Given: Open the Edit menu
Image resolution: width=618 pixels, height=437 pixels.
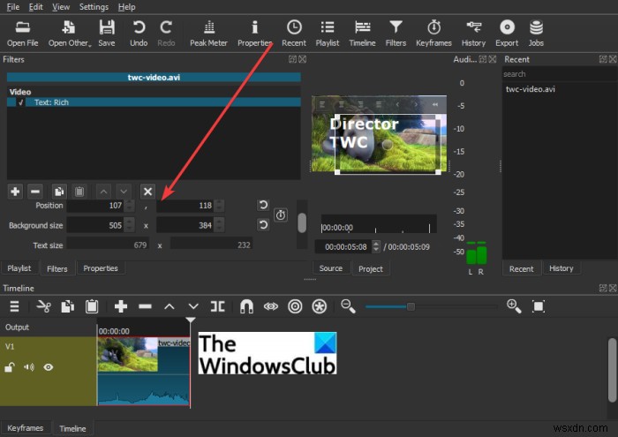Looking at the screenshot, I should tap(35, 7).
